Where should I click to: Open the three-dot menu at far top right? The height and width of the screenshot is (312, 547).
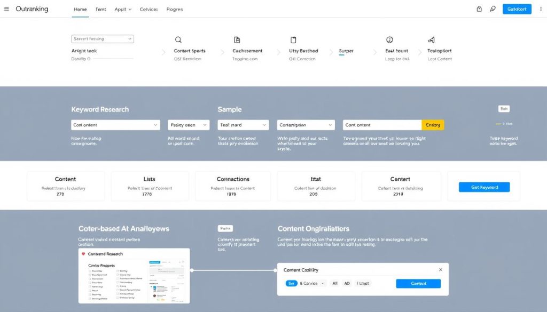[542, 9]
